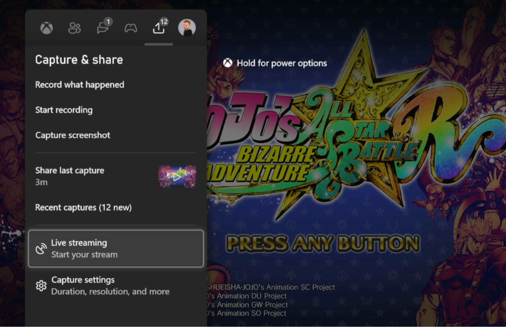Choose Start recording option
This screenshot has height=327, width=506.
(x=64, y=110)
